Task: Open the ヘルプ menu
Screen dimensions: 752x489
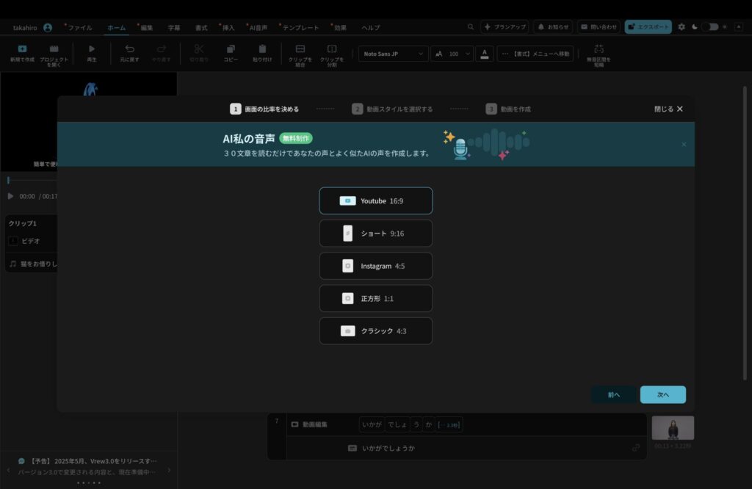Action: click(x=370, y=28)
